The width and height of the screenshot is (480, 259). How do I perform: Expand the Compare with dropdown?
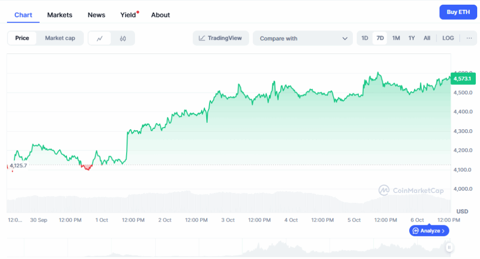[303, 38]
